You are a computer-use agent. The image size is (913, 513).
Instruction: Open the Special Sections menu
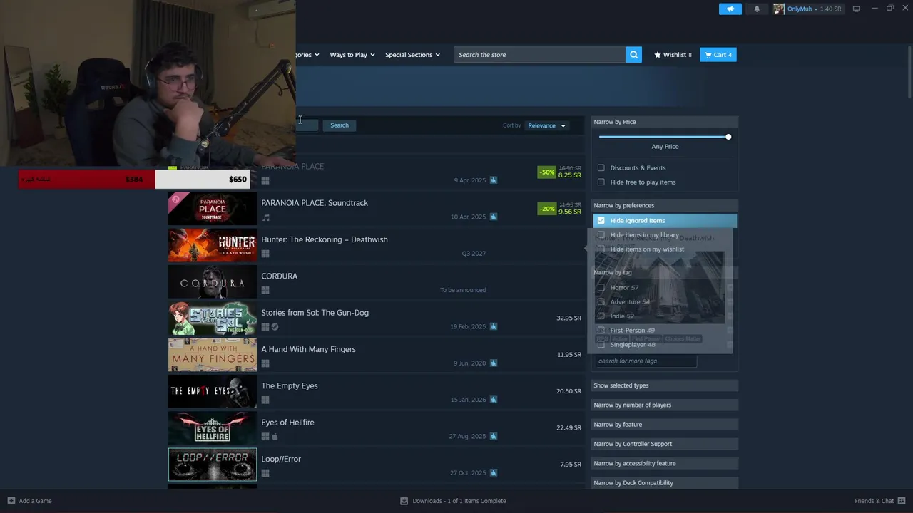point(412,55)
